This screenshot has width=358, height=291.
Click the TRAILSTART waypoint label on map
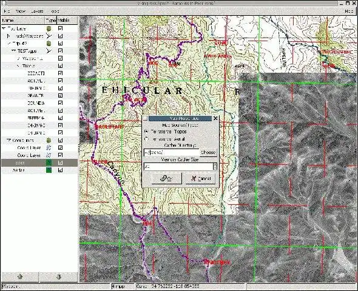[110, 127]
